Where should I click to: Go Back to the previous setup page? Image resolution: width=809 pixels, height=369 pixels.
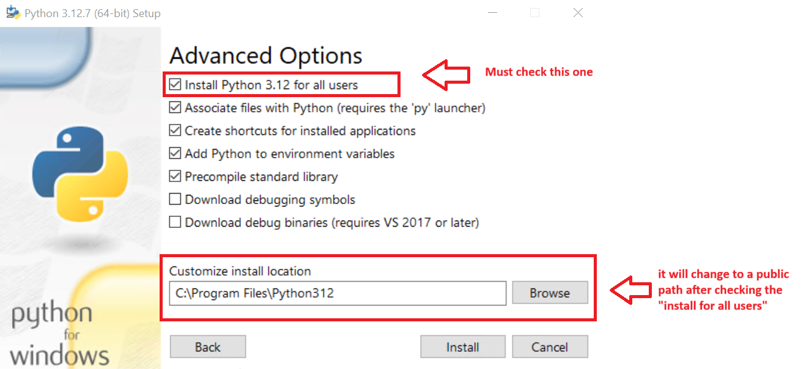coord(207,346)
